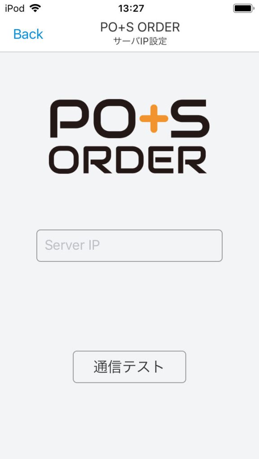
Task: Tap the iPod device label
Action: tap(15, 8)
